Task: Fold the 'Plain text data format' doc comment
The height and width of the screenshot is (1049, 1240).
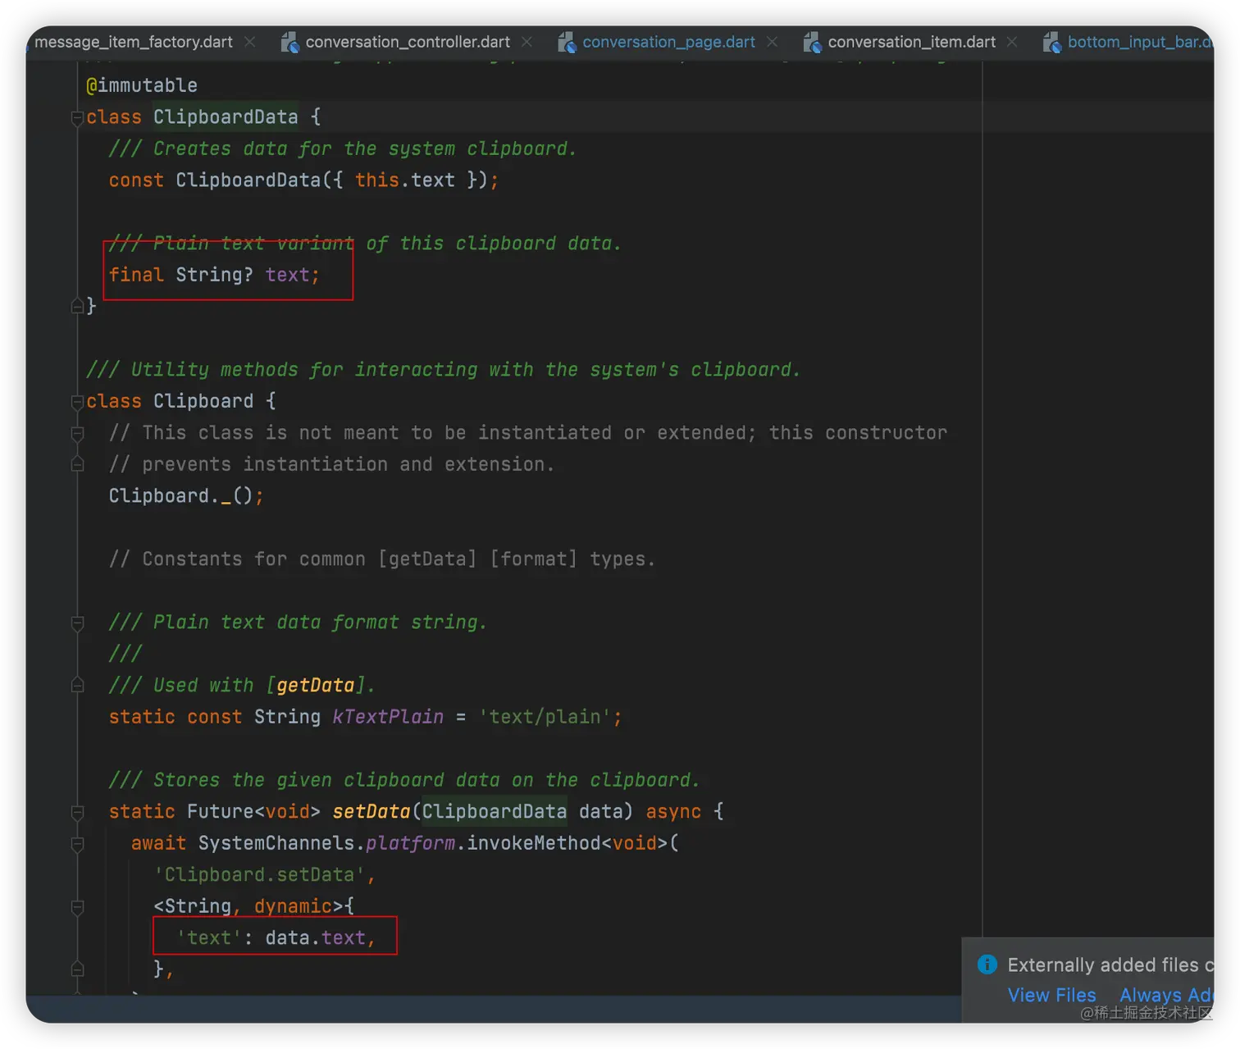Action: 77,623
